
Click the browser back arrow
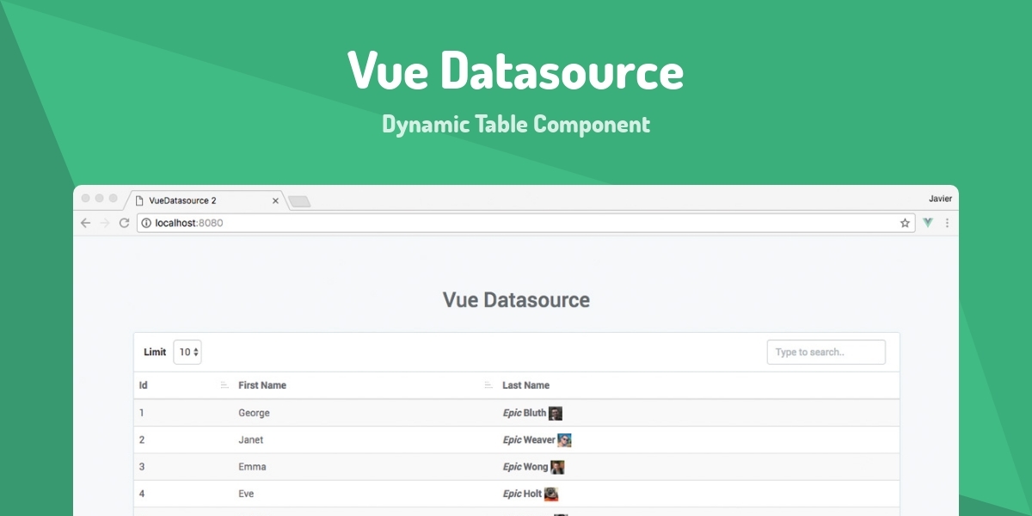pyautogui.click(x=85, y=223)
